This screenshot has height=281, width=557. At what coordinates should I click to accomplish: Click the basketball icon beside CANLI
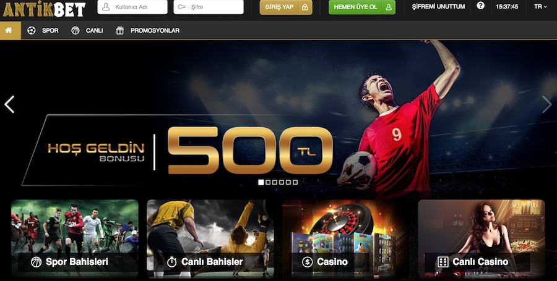click(76, 30)
